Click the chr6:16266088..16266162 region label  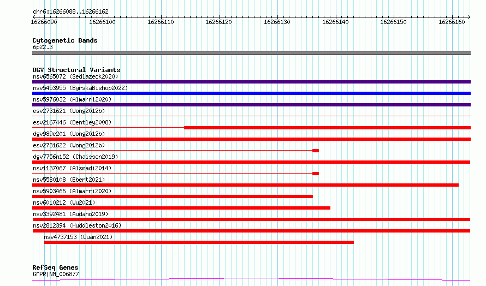[x=70, y=12]
